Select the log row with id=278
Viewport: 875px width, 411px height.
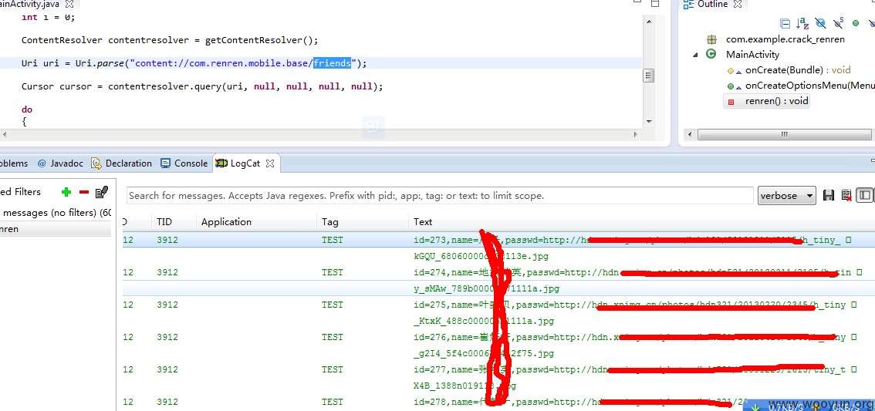(x=498, y=402)
